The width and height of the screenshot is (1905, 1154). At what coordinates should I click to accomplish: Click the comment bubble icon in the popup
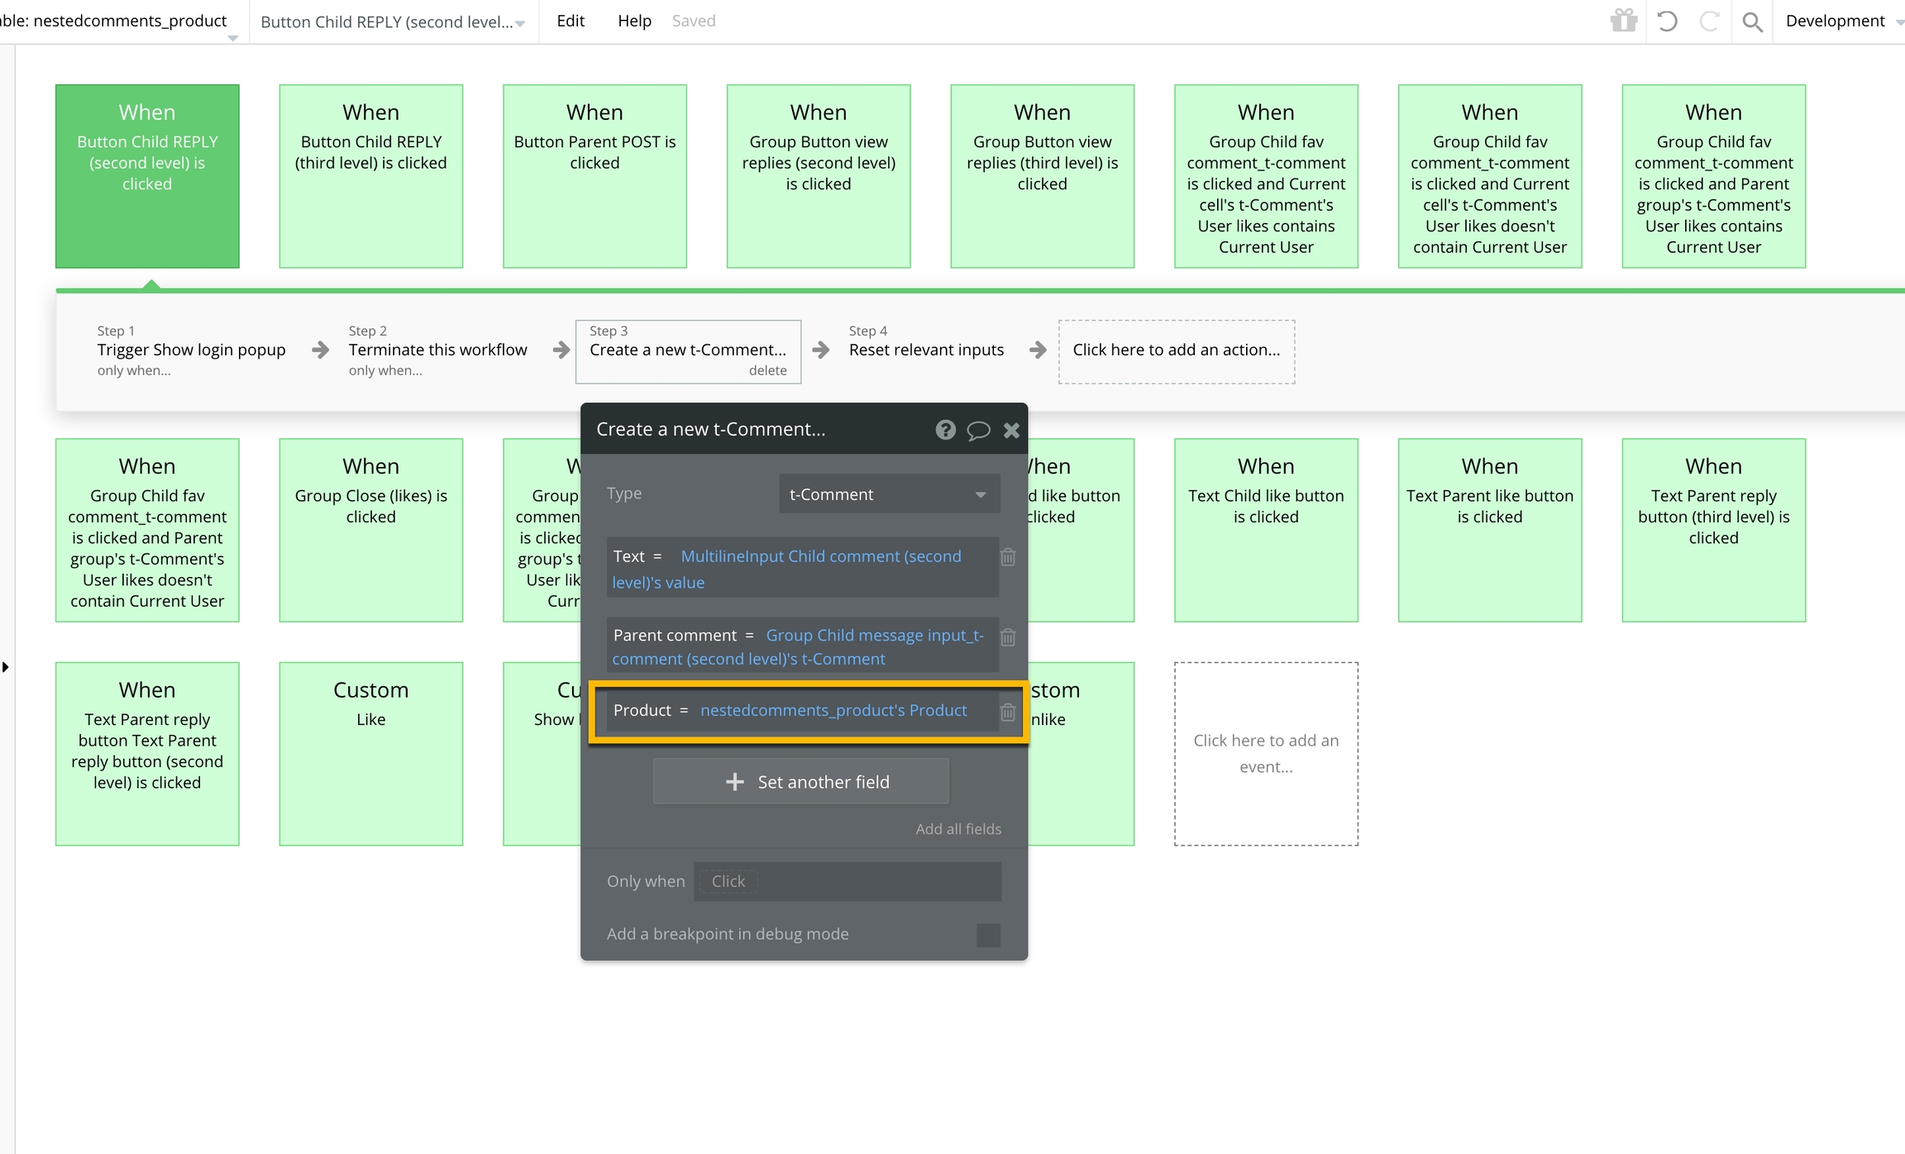pyautogui.click(x=978, y=430)
